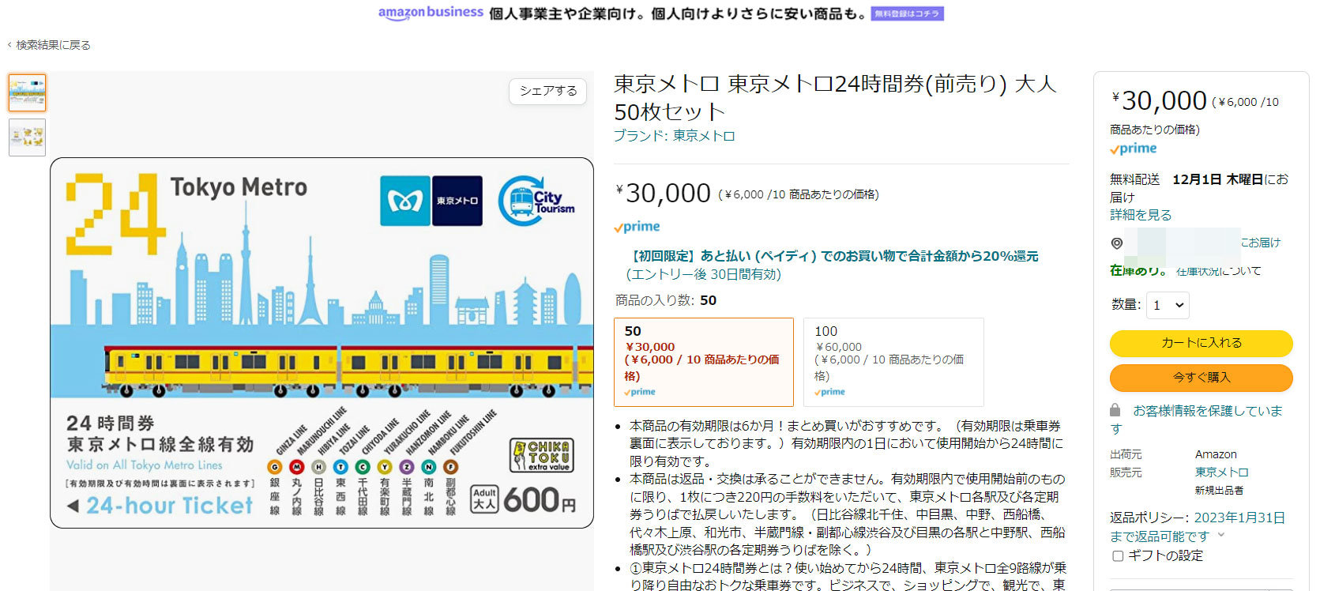Viewport: 1320px width, 591px height.
Task: Click the Amazon Business logo in top banner
Action: click(x=431, y=13)
